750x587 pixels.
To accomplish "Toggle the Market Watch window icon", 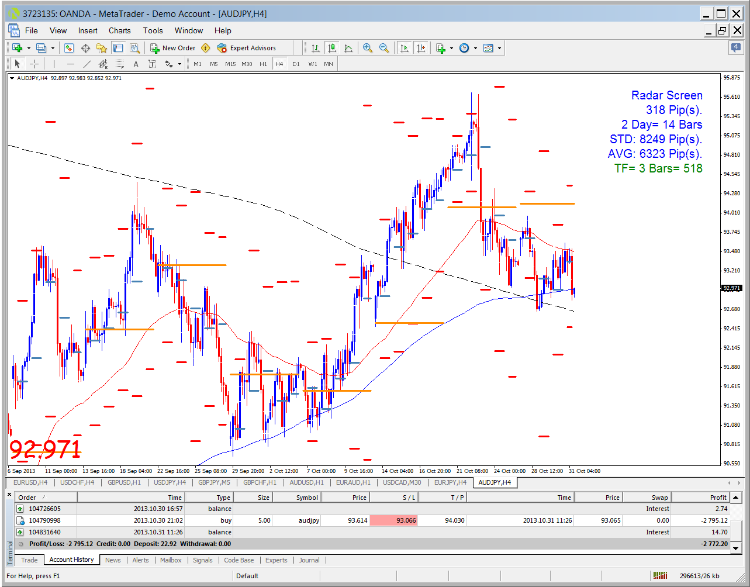I will tap(69, 48).
